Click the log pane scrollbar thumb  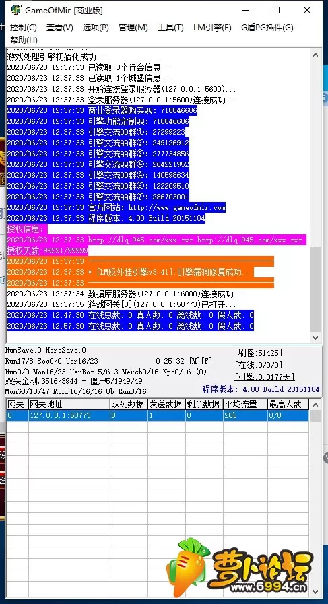click(316, 290)
